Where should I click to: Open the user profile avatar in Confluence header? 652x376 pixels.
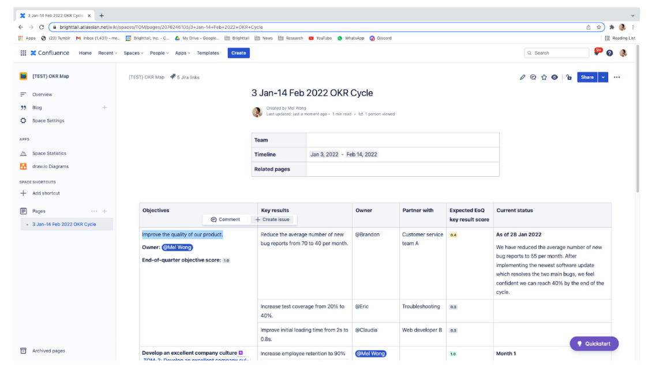pyautogui.click(x=623, y=53)
